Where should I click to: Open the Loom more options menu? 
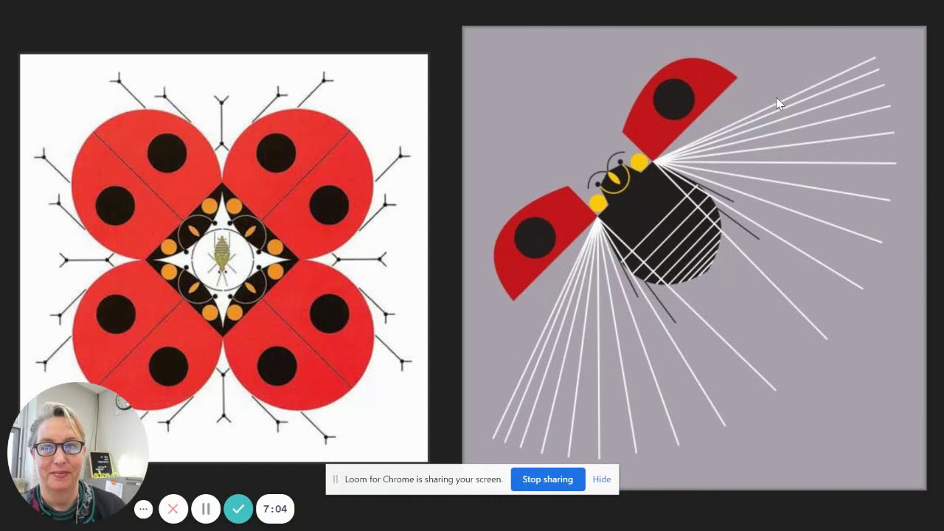point(143,509)
